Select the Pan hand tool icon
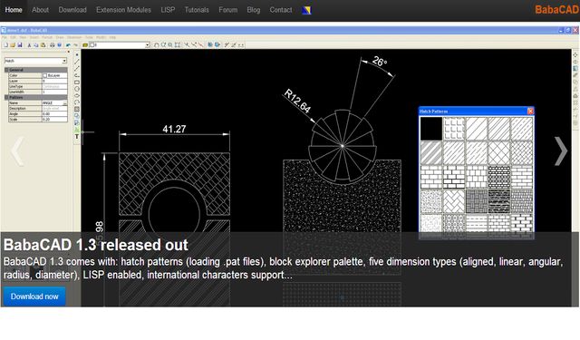Image resolution: width=580 pixels, height=340 pixels. (156, 45)
